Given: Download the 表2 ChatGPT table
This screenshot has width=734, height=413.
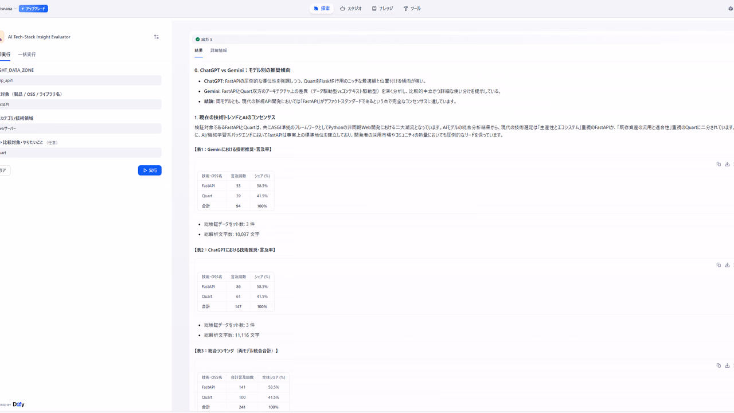Looking at the screenshot, I should [727, 265].
